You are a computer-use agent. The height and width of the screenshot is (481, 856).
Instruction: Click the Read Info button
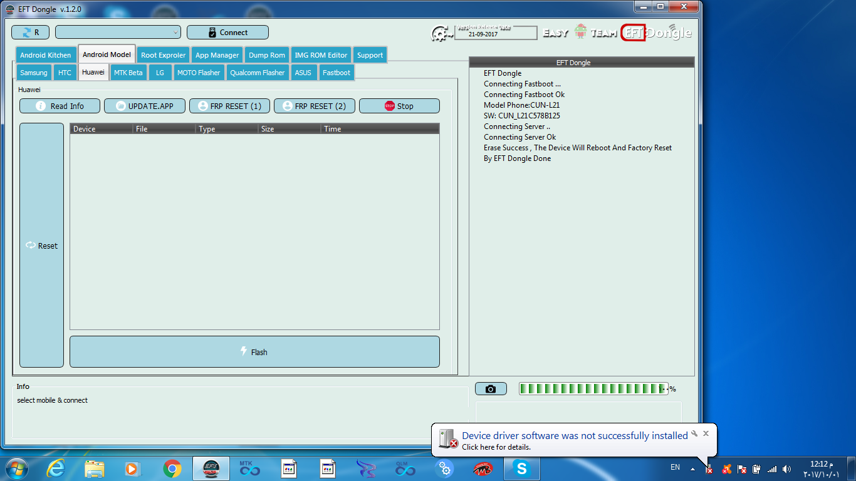[60, 106]
